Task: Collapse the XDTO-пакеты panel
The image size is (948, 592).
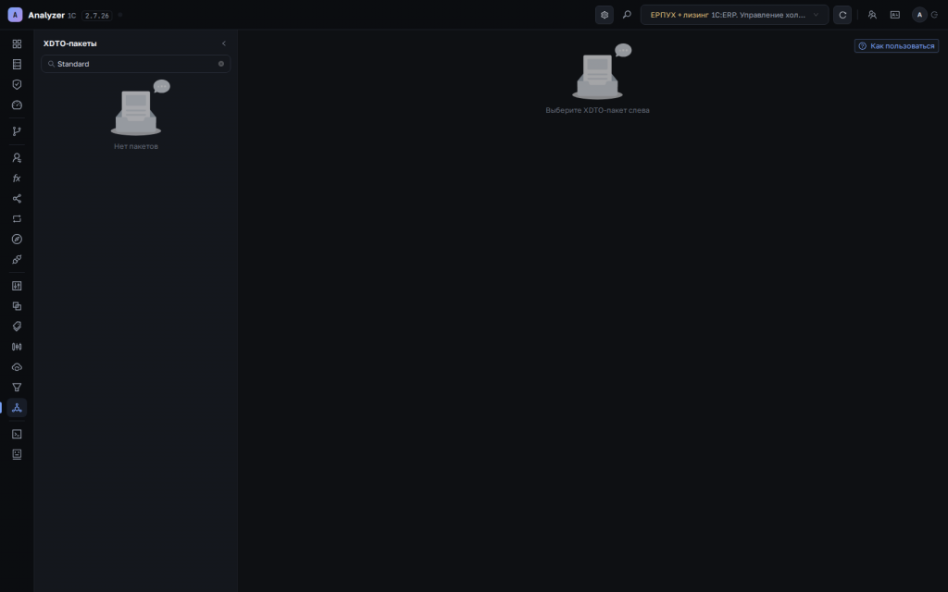Action: [x=224, y=43]
